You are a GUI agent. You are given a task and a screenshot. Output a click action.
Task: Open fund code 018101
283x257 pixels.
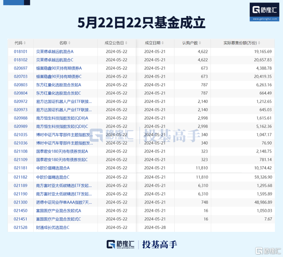pos(21,51)
